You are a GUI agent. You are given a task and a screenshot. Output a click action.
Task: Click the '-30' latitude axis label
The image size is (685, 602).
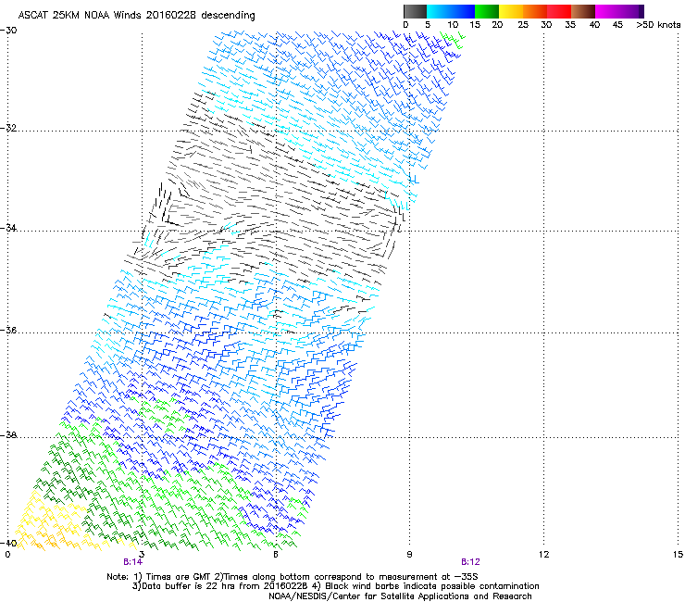coord(8,31)
